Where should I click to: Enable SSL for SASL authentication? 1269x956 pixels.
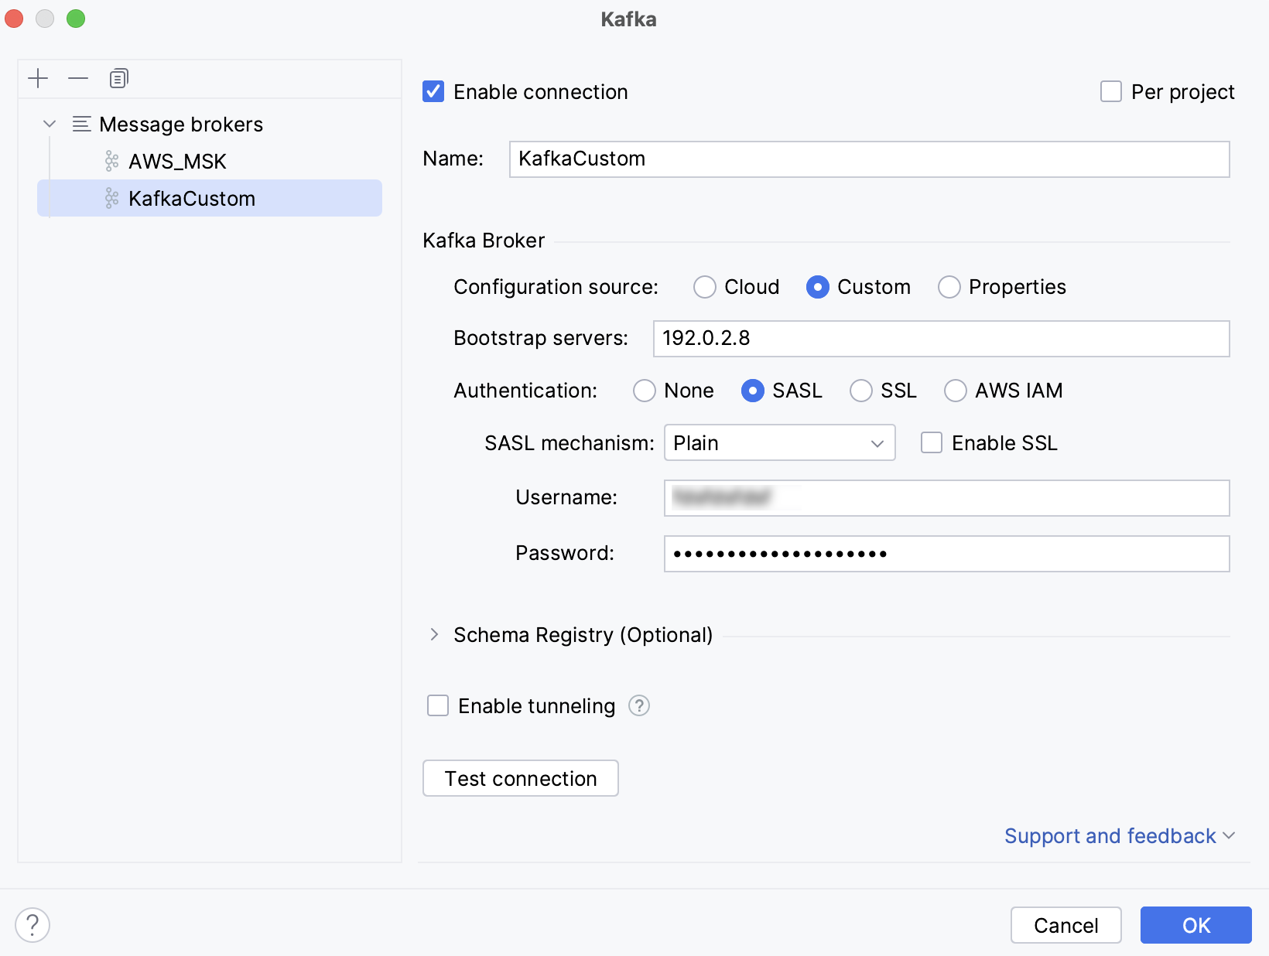click(931, 442)
